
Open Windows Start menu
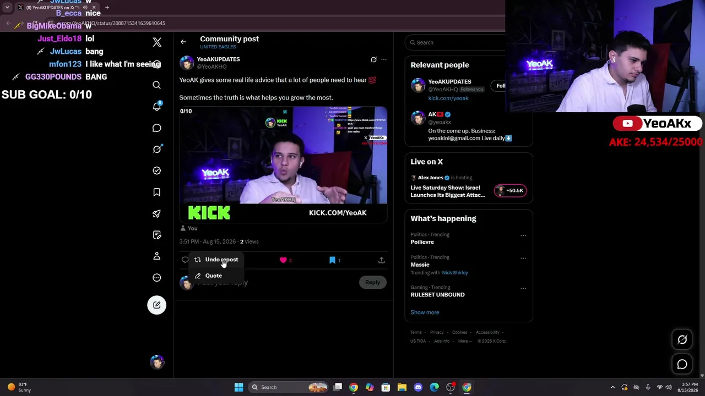(238, 387)
